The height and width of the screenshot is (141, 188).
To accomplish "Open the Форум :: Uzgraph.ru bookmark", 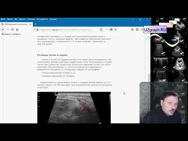I will coord(11,34).
